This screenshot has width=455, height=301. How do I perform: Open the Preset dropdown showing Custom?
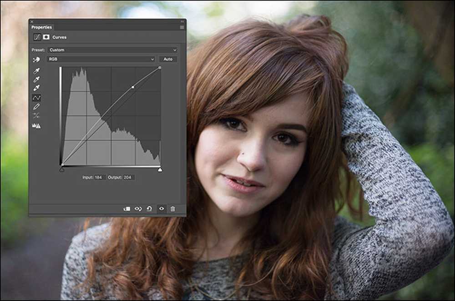click(112, 50)
